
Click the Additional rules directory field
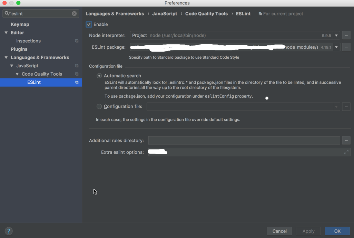pyautogui.click(x=244, y=140)
